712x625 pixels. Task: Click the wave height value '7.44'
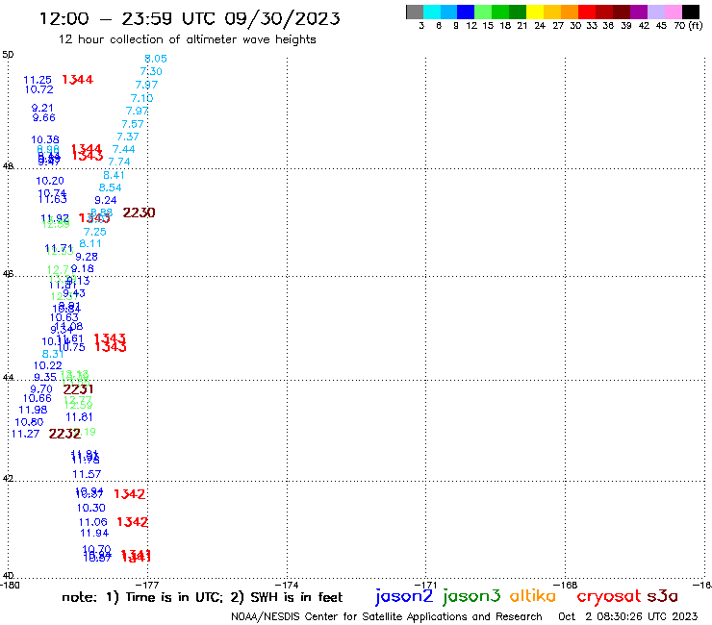[x=123, y=149]
